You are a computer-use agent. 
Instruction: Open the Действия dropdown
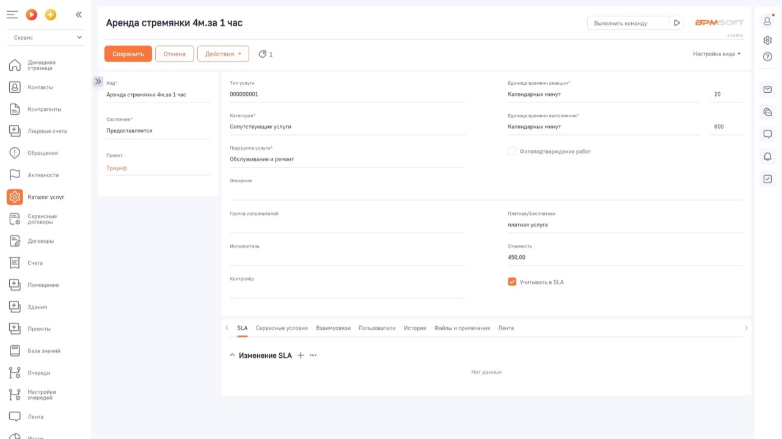click(x=223, y=54)
